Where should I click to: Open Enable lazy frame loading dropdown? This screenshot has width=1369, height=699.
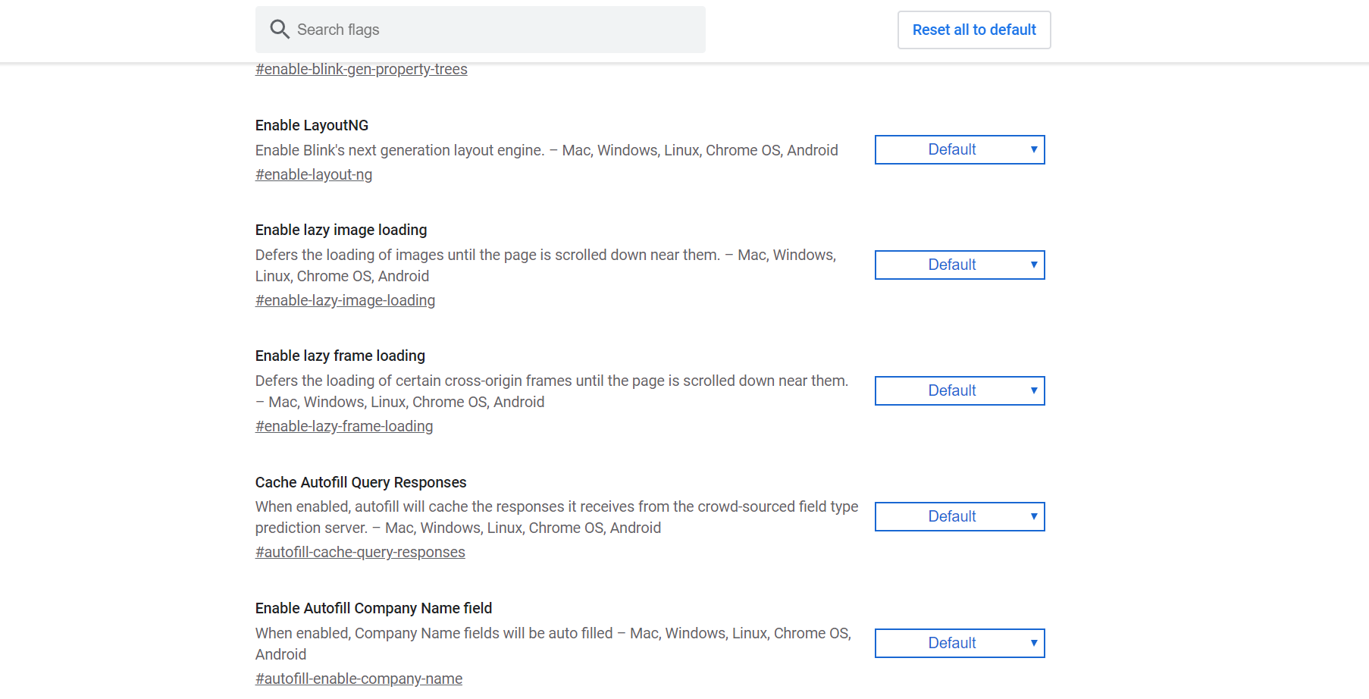point(960,390)
